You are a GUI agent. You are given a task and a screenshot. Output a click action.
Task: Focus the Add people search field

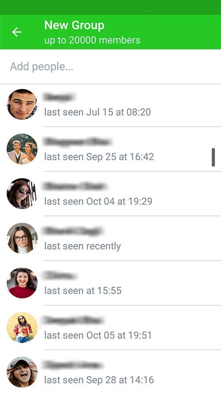(110, 66)
